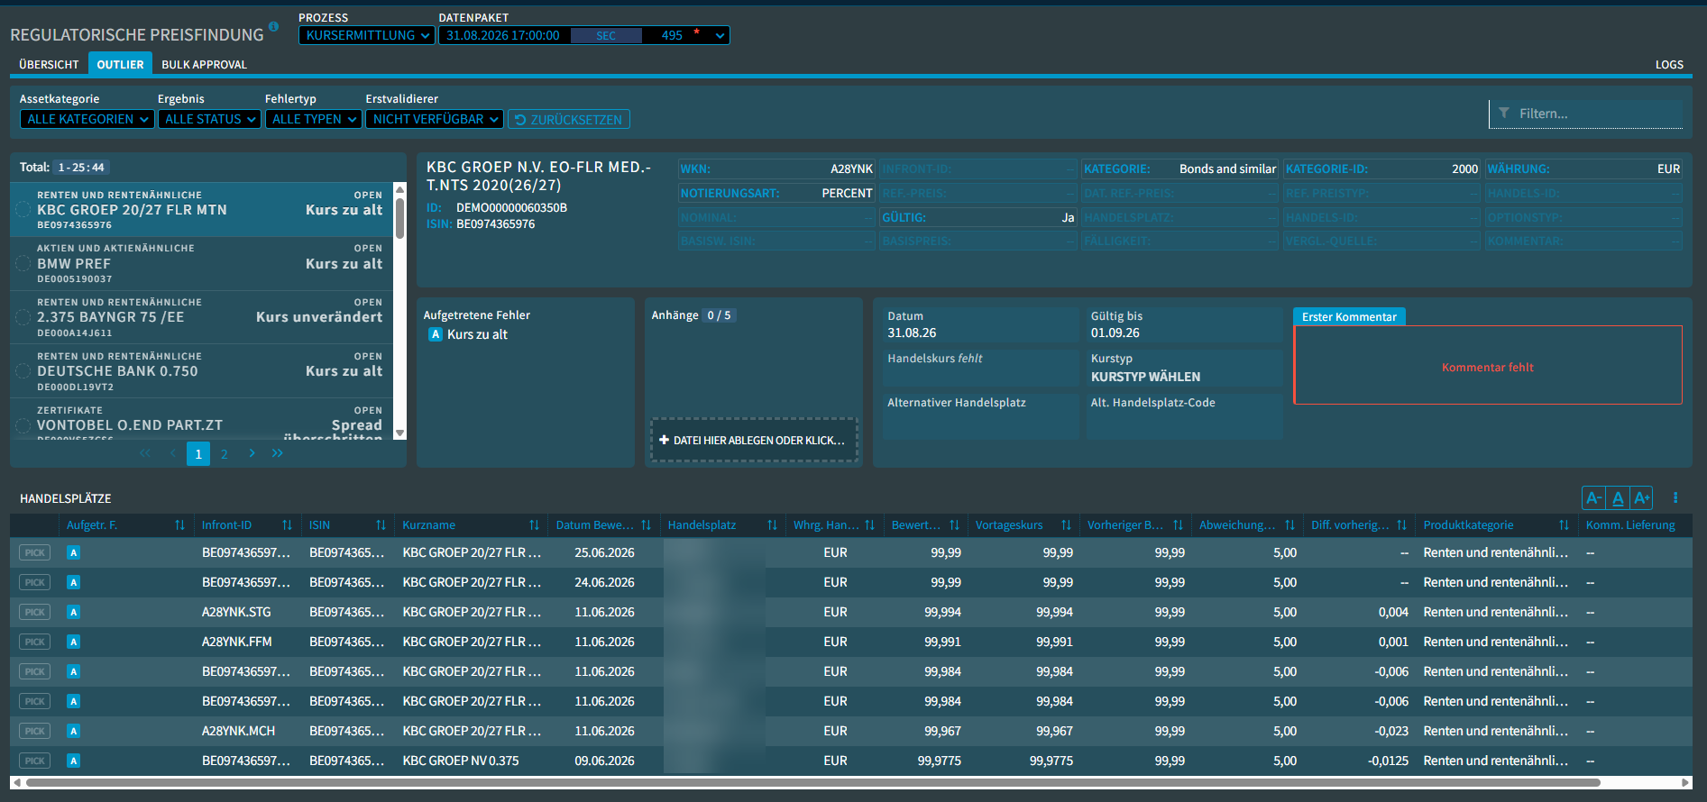
Task: Open the Alle Typen error type dropdown
Action: point(314,119)
